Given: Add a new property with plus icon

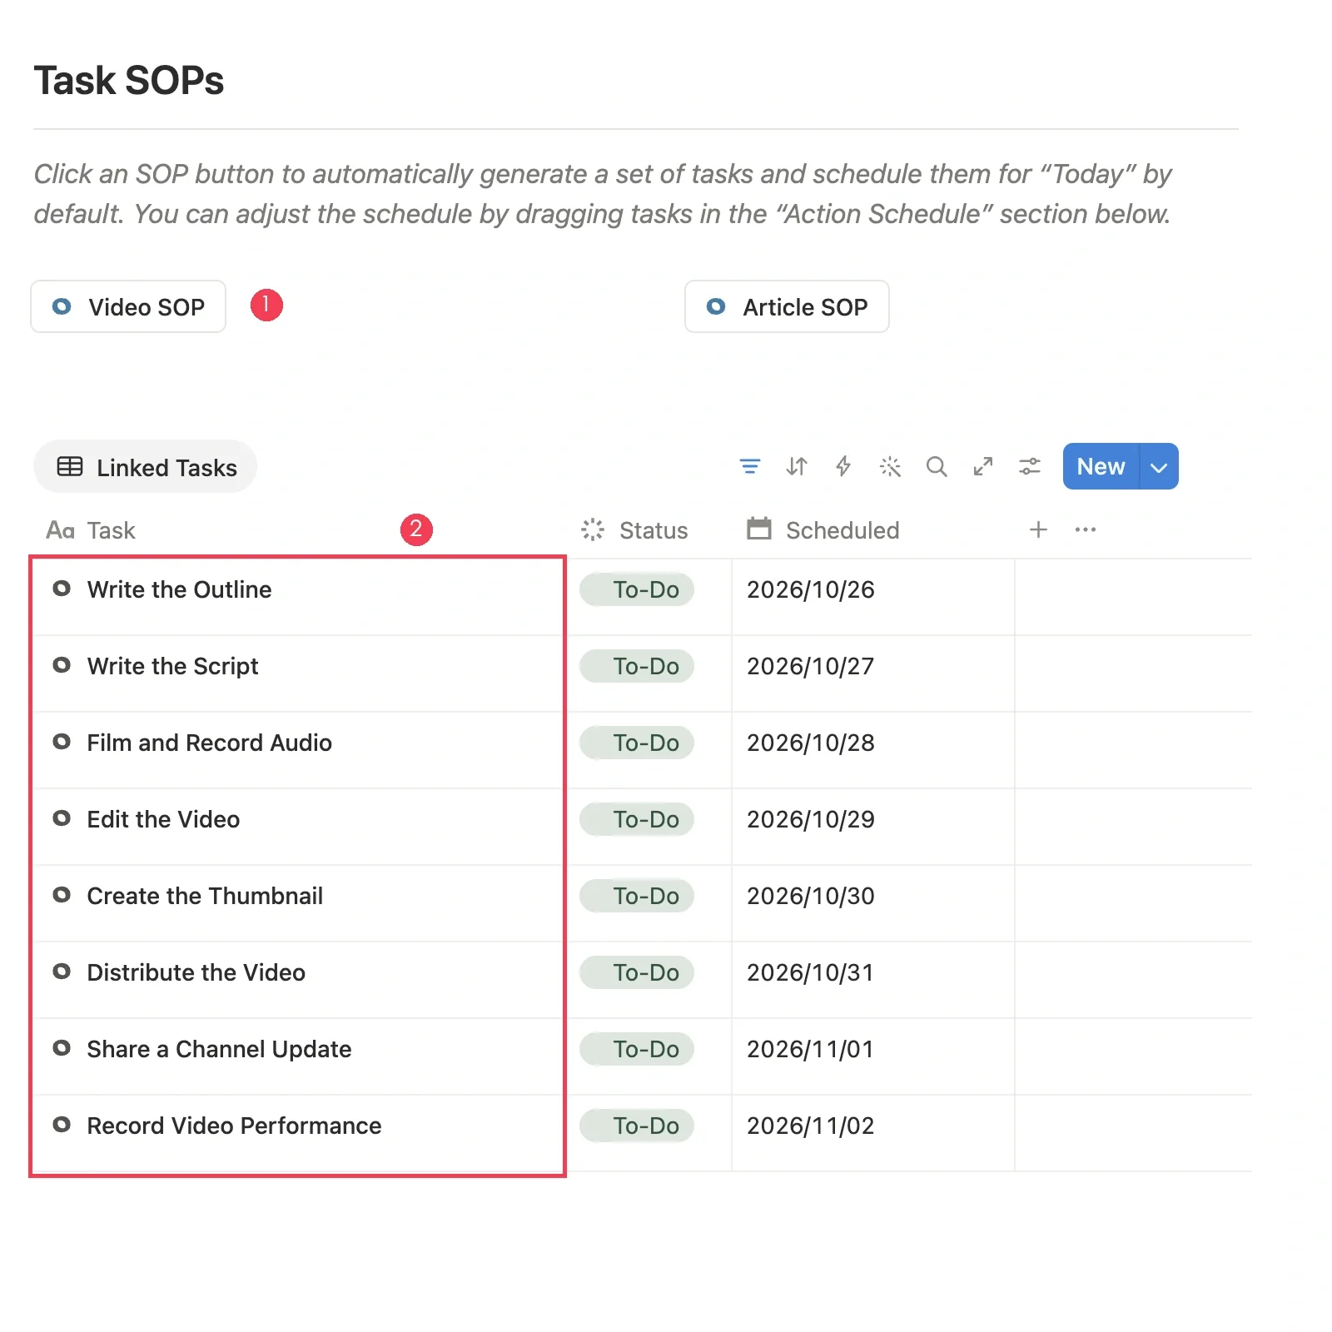Looking at the screenshot, I should [1038, 529].
